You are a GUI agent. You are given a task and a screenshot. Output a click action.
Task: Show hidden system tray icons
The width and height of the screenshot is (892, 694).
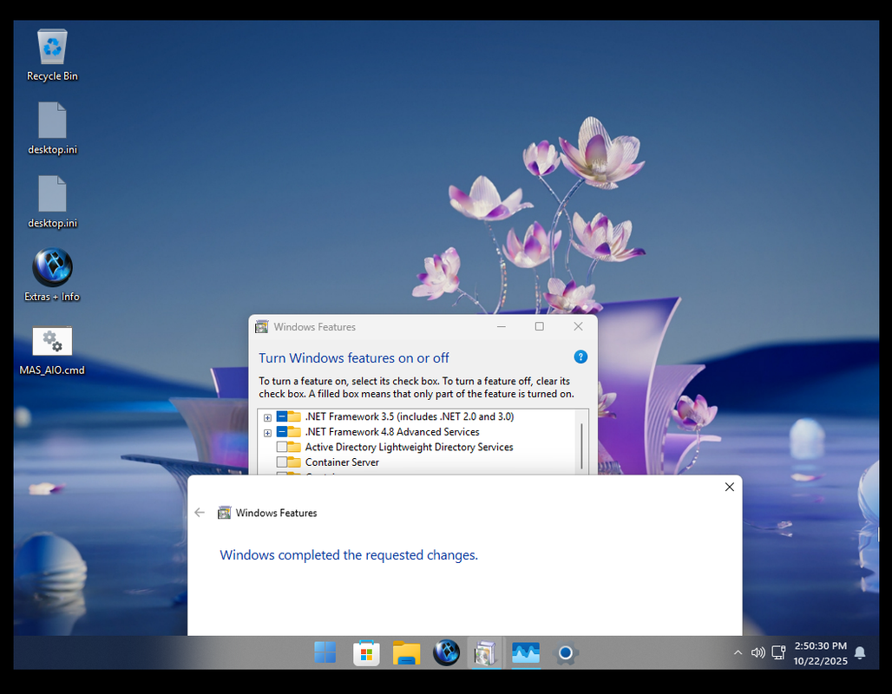click(738, 652)
